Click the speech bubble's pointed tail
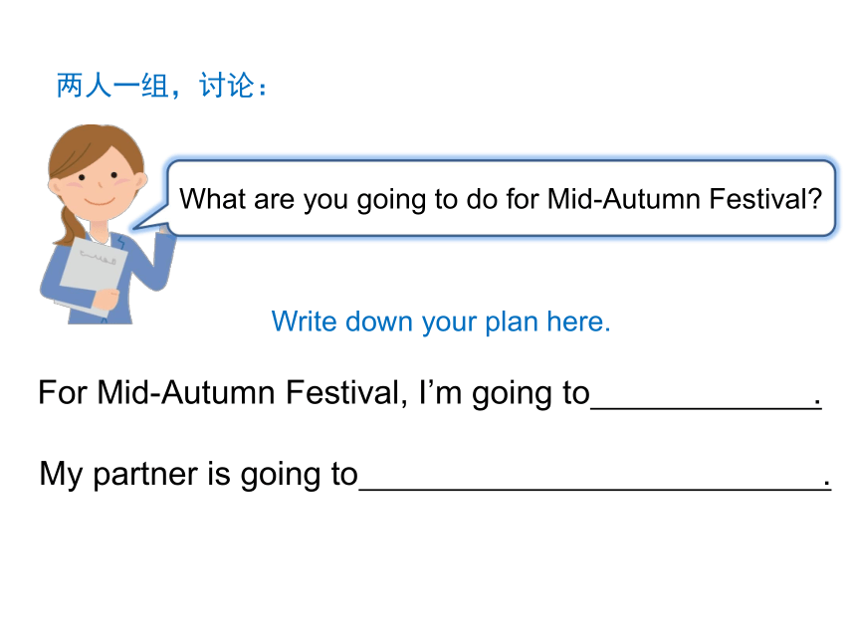Viewport: 856px width, 642px height. (x=150, y=217)
